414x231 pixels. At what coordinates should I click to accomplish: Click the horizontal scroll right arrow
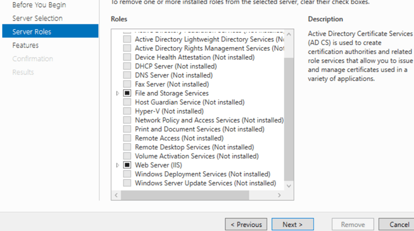click(279, 195)
